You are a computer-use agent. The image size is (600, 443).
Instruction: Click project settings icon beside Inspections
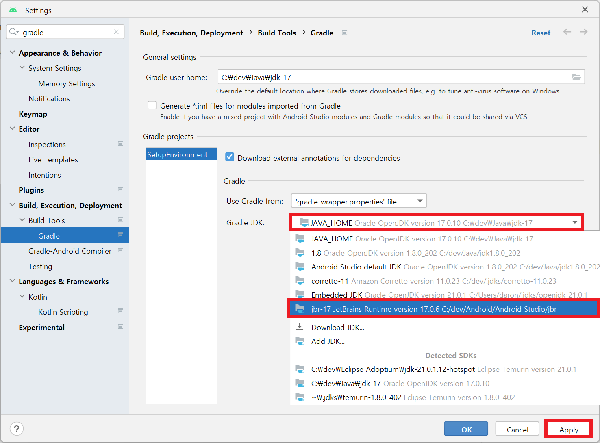[120, 143]
